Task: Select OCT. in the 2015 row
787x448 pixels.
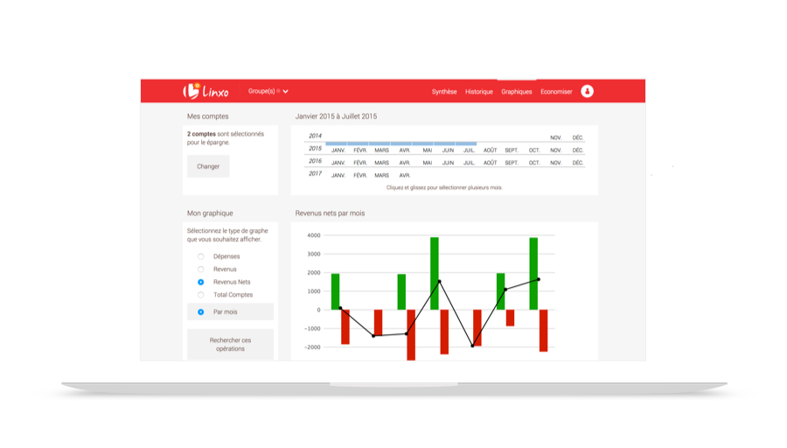Action: pos(534,150)
